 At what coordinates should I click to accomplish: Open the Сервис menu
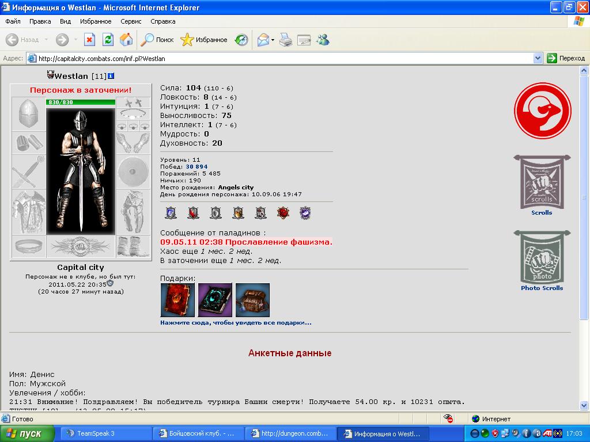pos(131,21)
